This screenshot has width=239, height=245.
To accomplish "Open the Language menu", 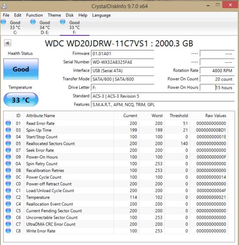I will click(x=101, y=15).
